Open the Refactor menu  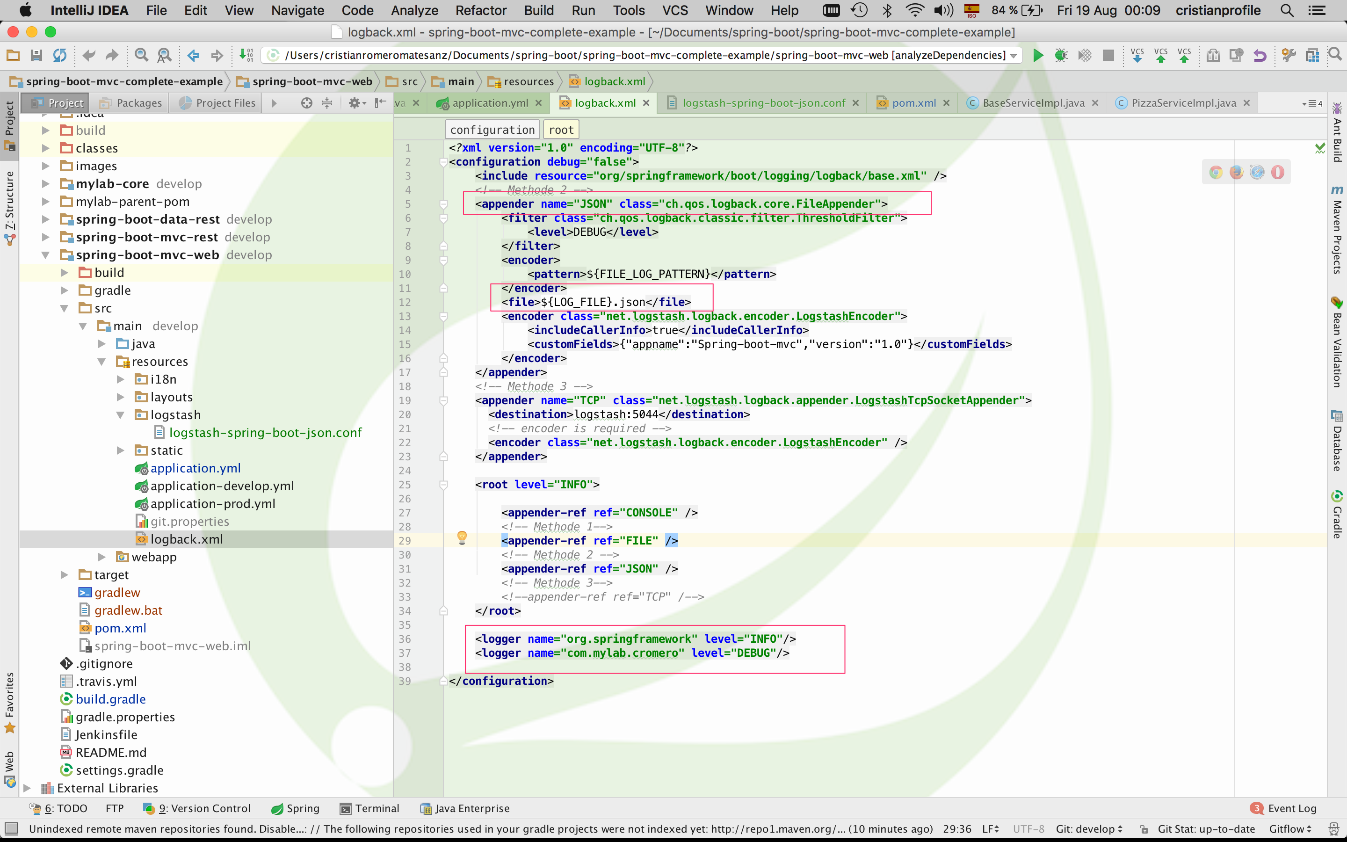[x=480, y=11]
